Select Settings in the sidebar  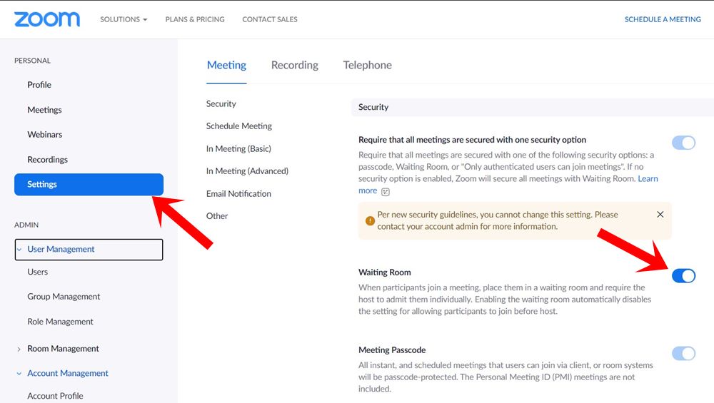[89, 184]
